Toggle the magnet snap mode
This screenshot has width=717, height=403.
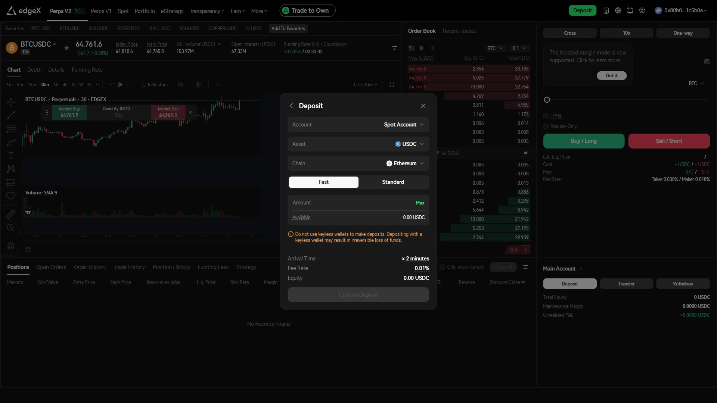pyautogui.click(x=11, y=246)
